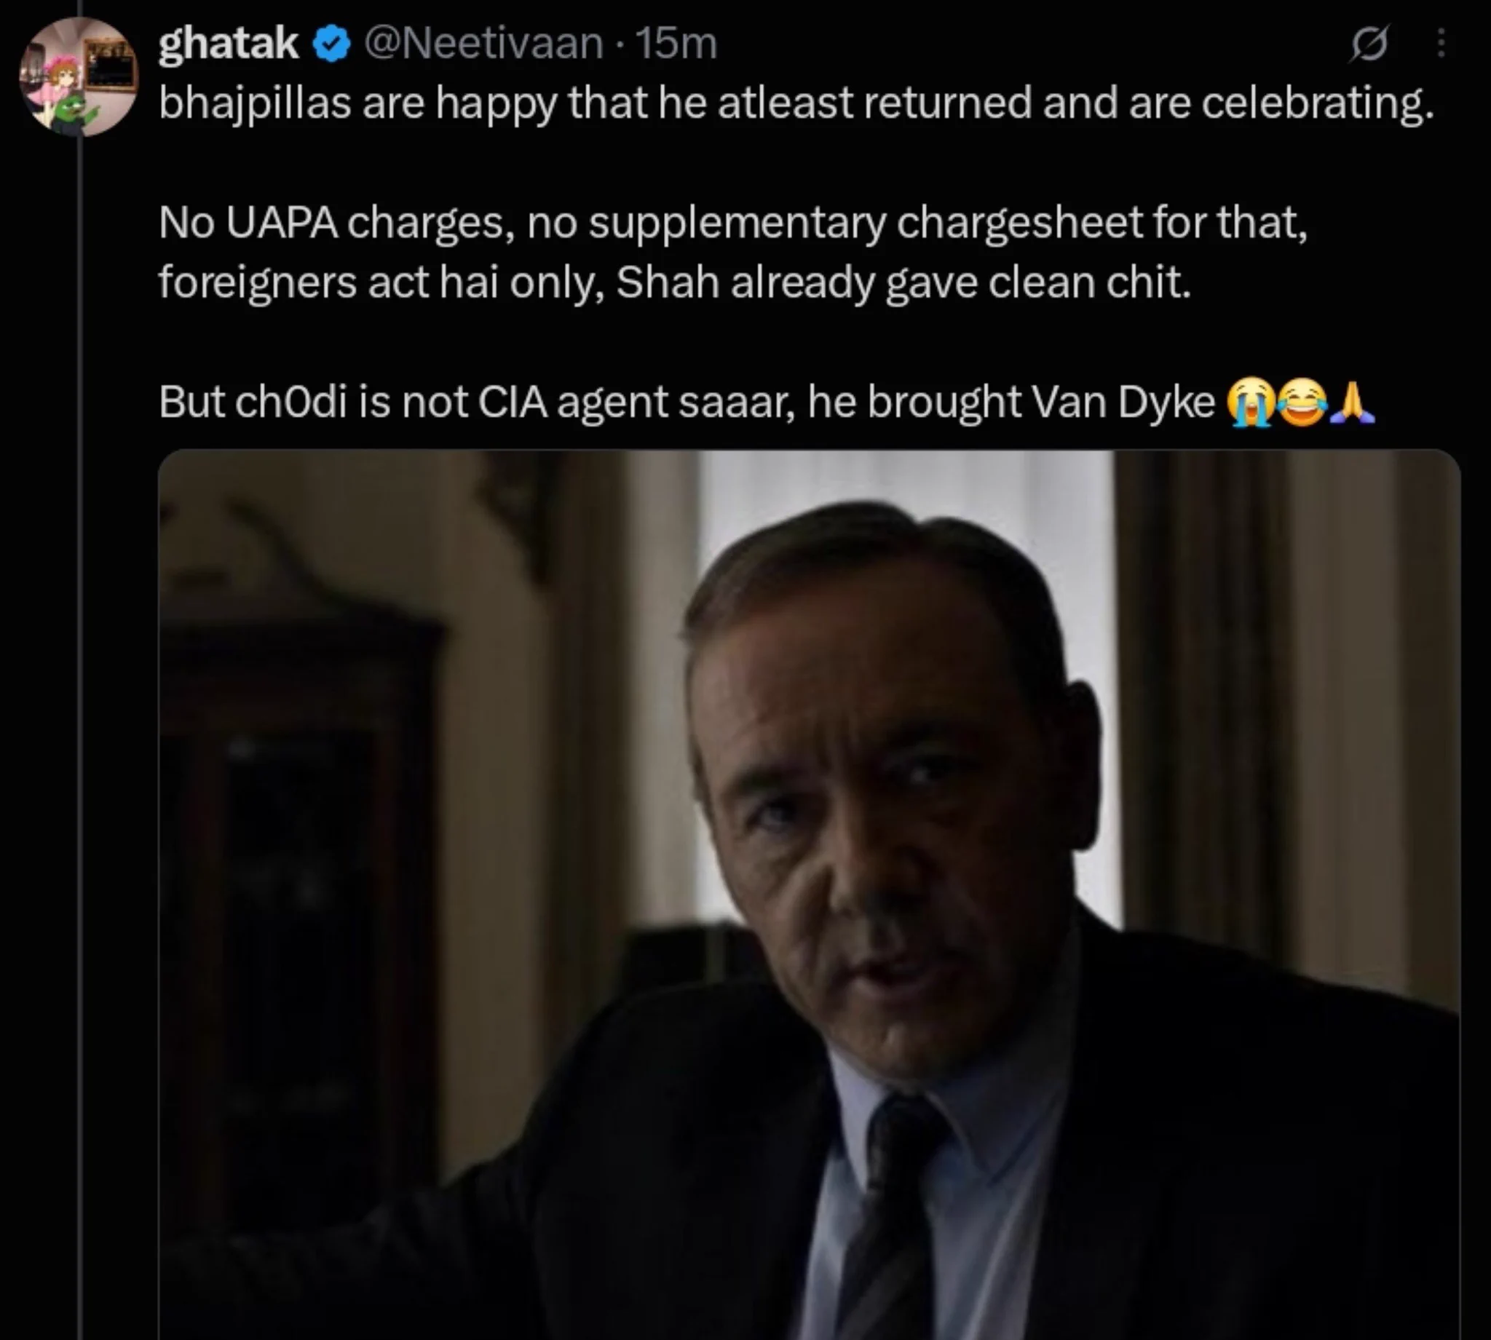Open the @Neetivaan handle link

pyautogui.click(x=483, y=44)
